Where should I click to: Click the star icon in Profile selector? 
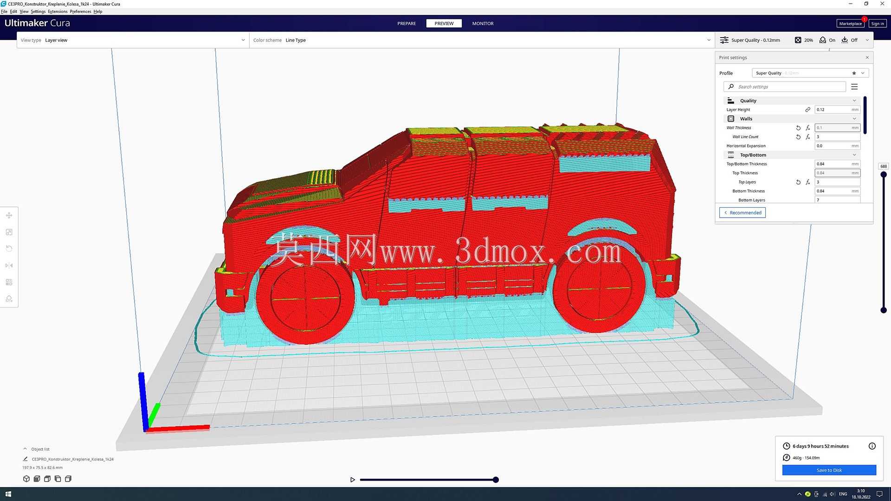854,73
